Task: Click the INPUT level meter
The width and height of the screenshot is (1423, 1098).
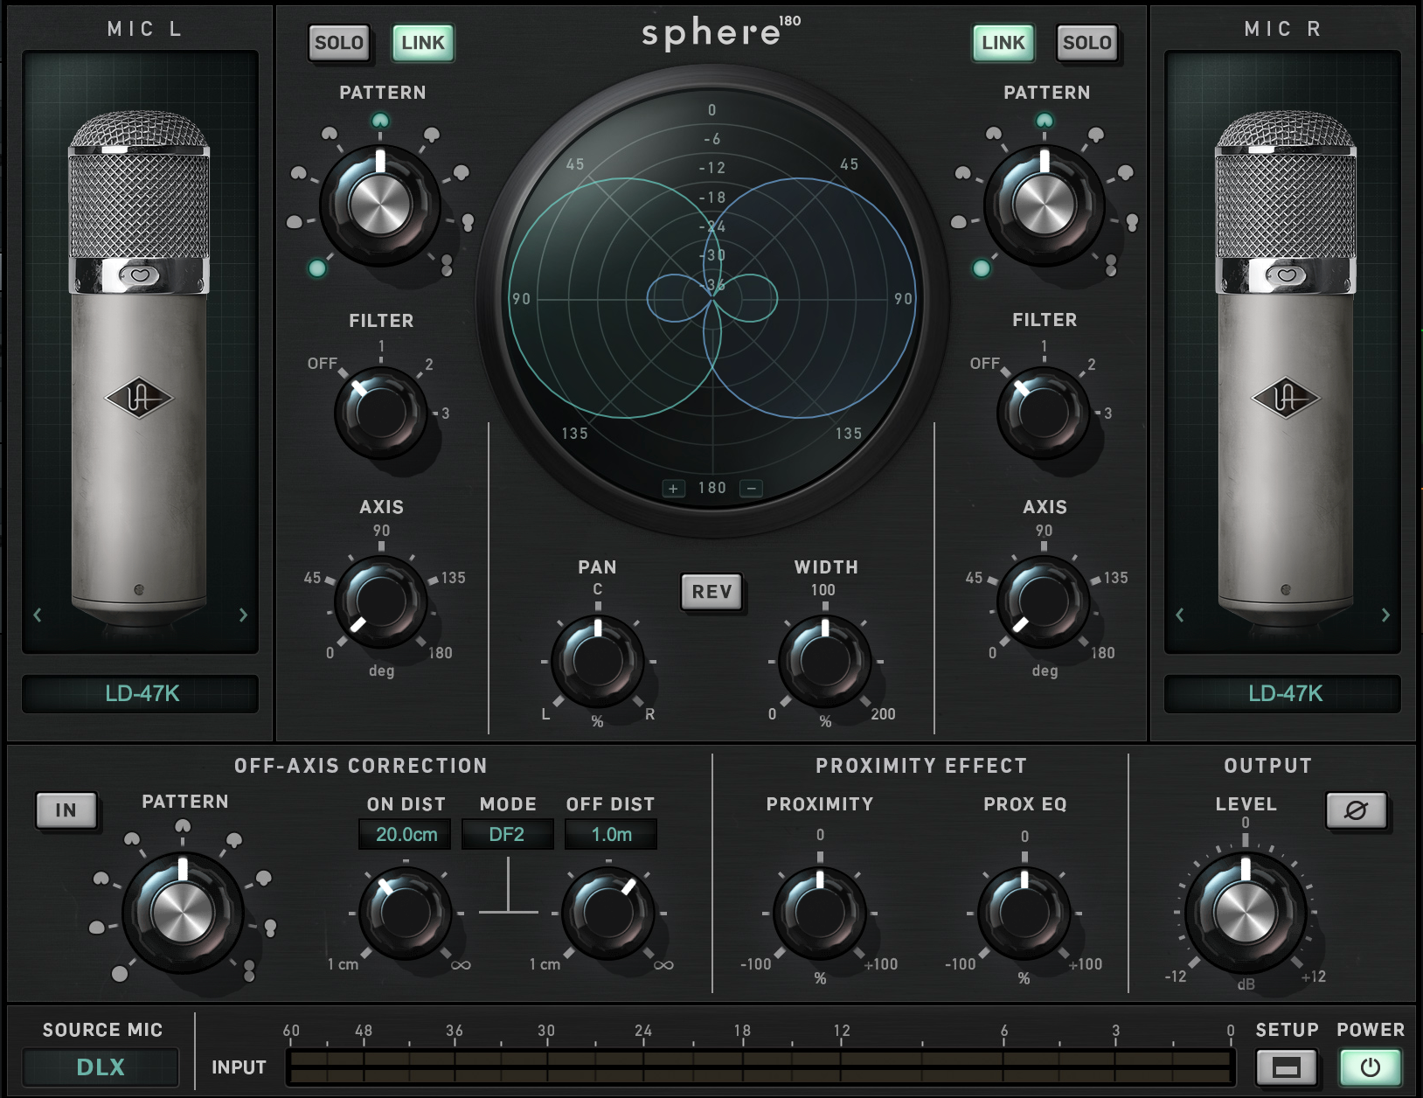Action: coord(760,1067)
